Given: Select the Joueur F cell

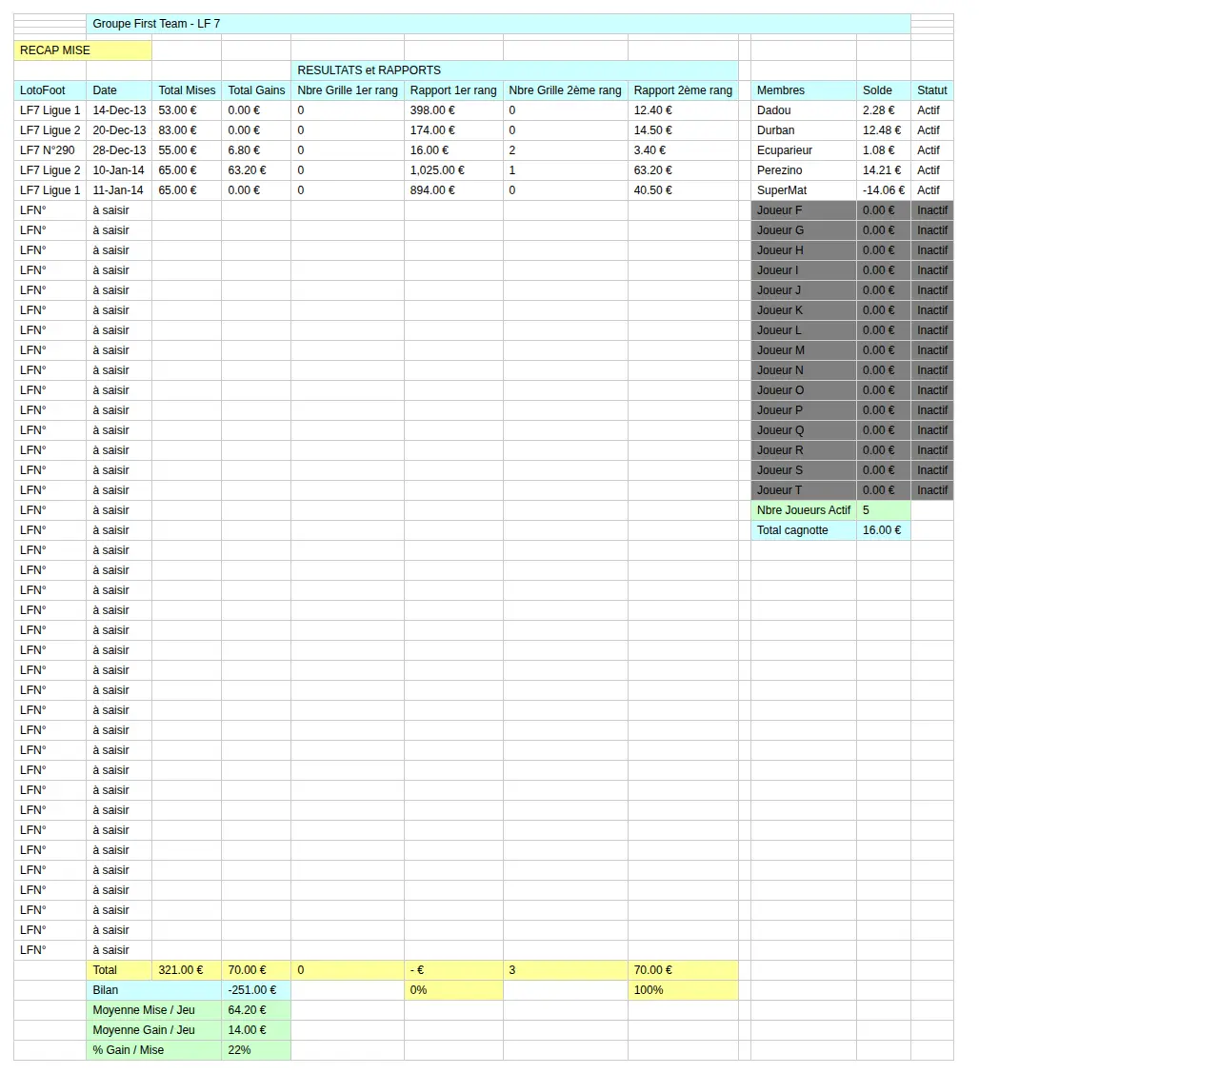Looking at the screenshot, I should [x=804, y=210].
